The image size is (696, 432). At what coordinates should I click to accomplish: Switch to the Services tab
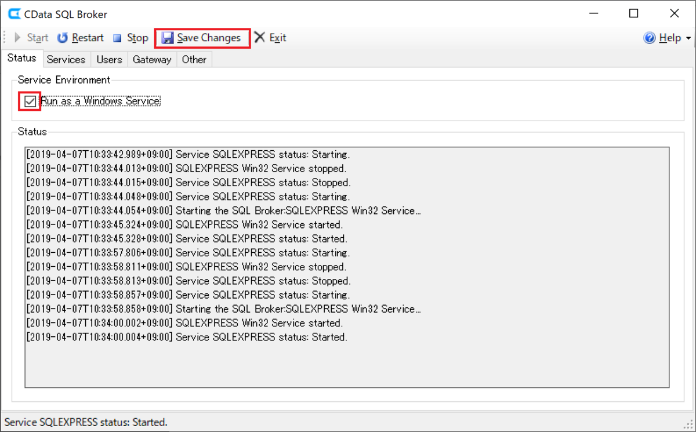pyautogui.click(x=66, y=59)
